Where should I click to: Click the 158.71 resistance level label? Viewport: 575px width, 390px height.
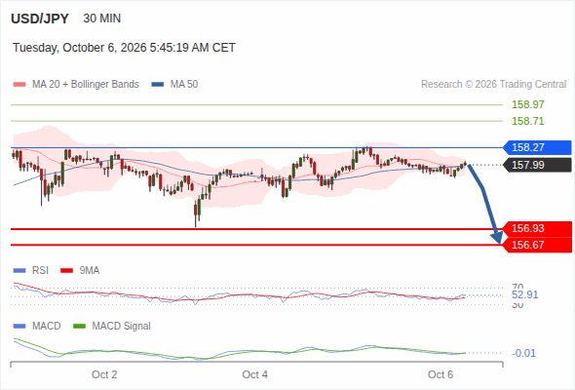click(x=527, y=121)
